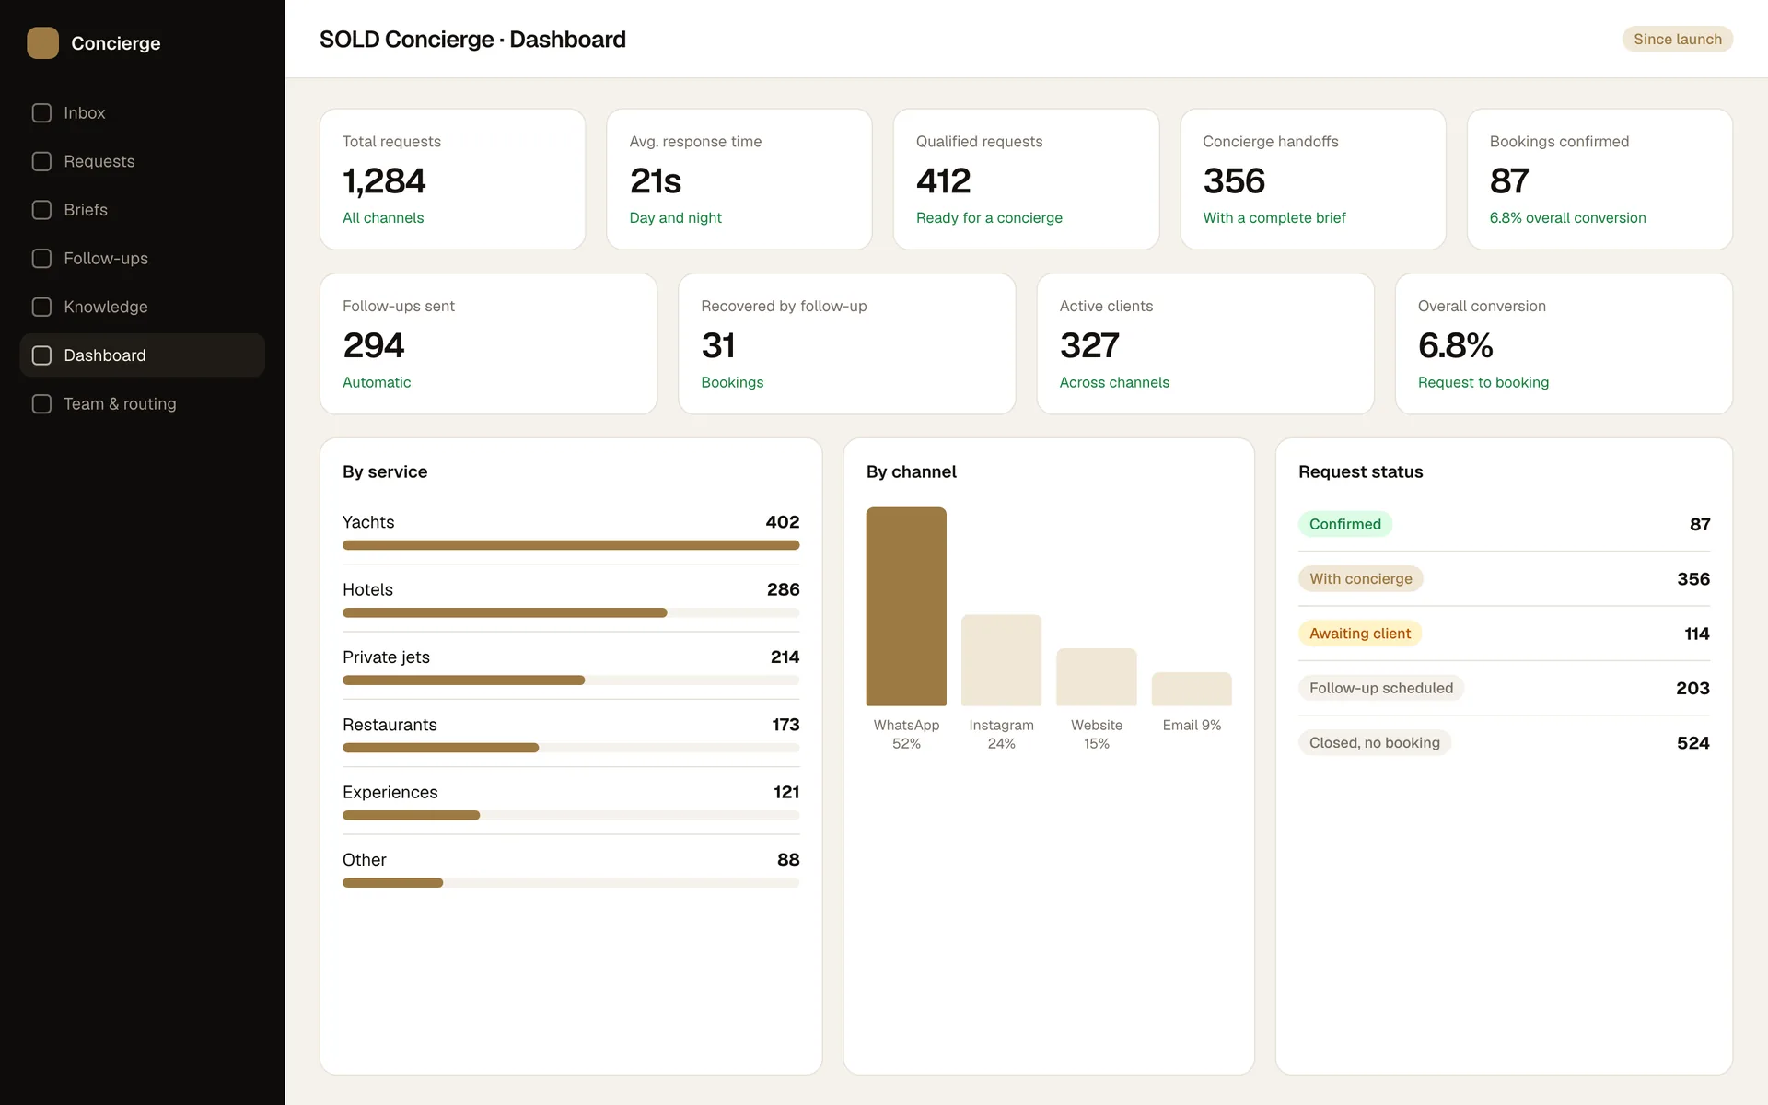This screenshot has width=1768, height=1105.
Task: Click the Knowledge sidebar icon
Action: pos(41,307)
